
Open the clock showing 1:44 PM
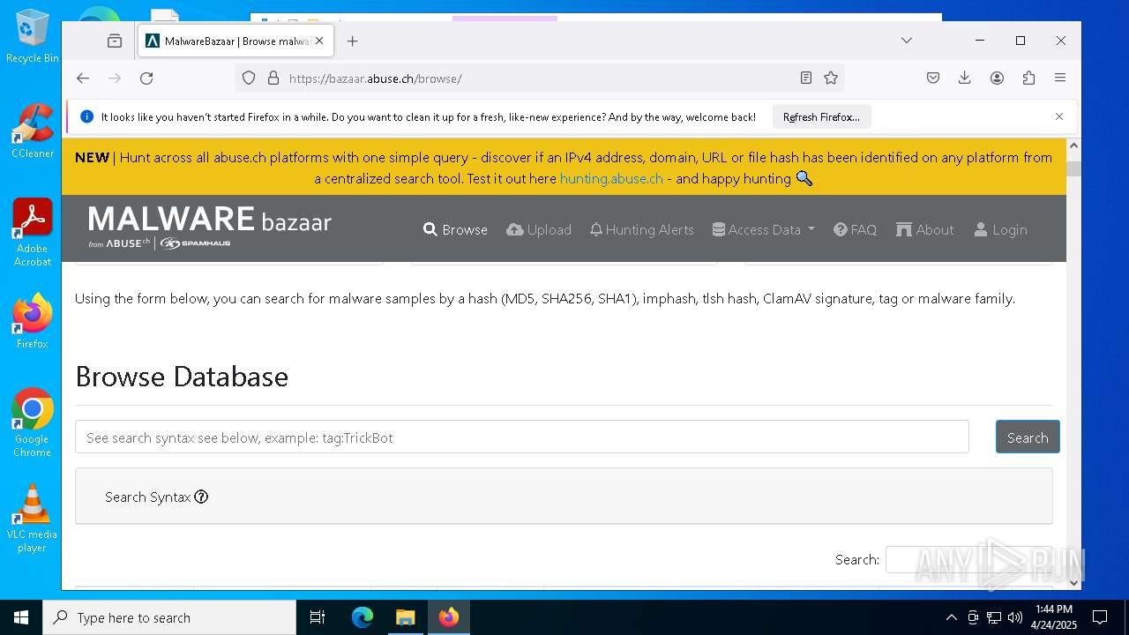(x=1054, y=617)
